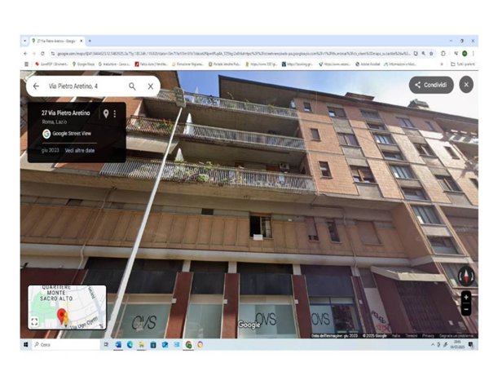This screenshot has height=367, width=489.
Task: Open the three-dot menu in the address card
Action: (115, 113)
